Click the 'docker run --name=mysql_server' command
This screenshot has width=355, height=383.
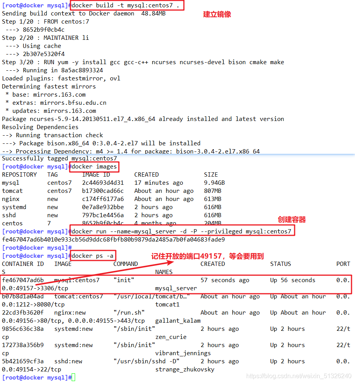181,232
